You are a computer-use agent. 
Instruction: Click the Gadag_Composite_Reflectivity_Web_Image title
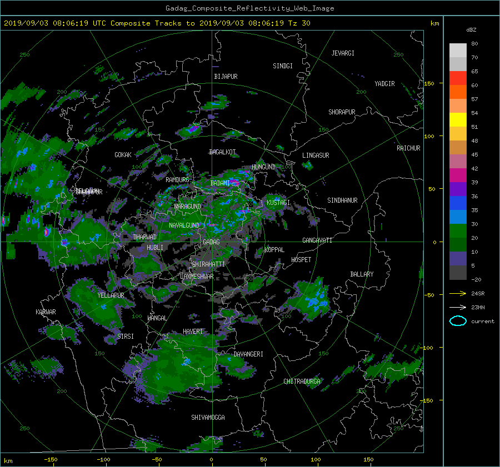[249, 8]
